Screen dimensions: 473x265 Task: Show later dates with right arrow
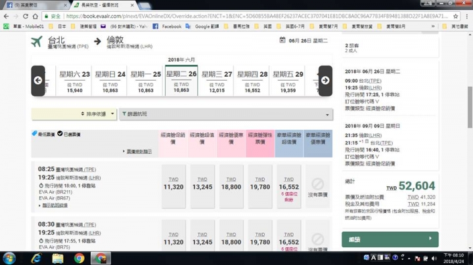[325, 81]
